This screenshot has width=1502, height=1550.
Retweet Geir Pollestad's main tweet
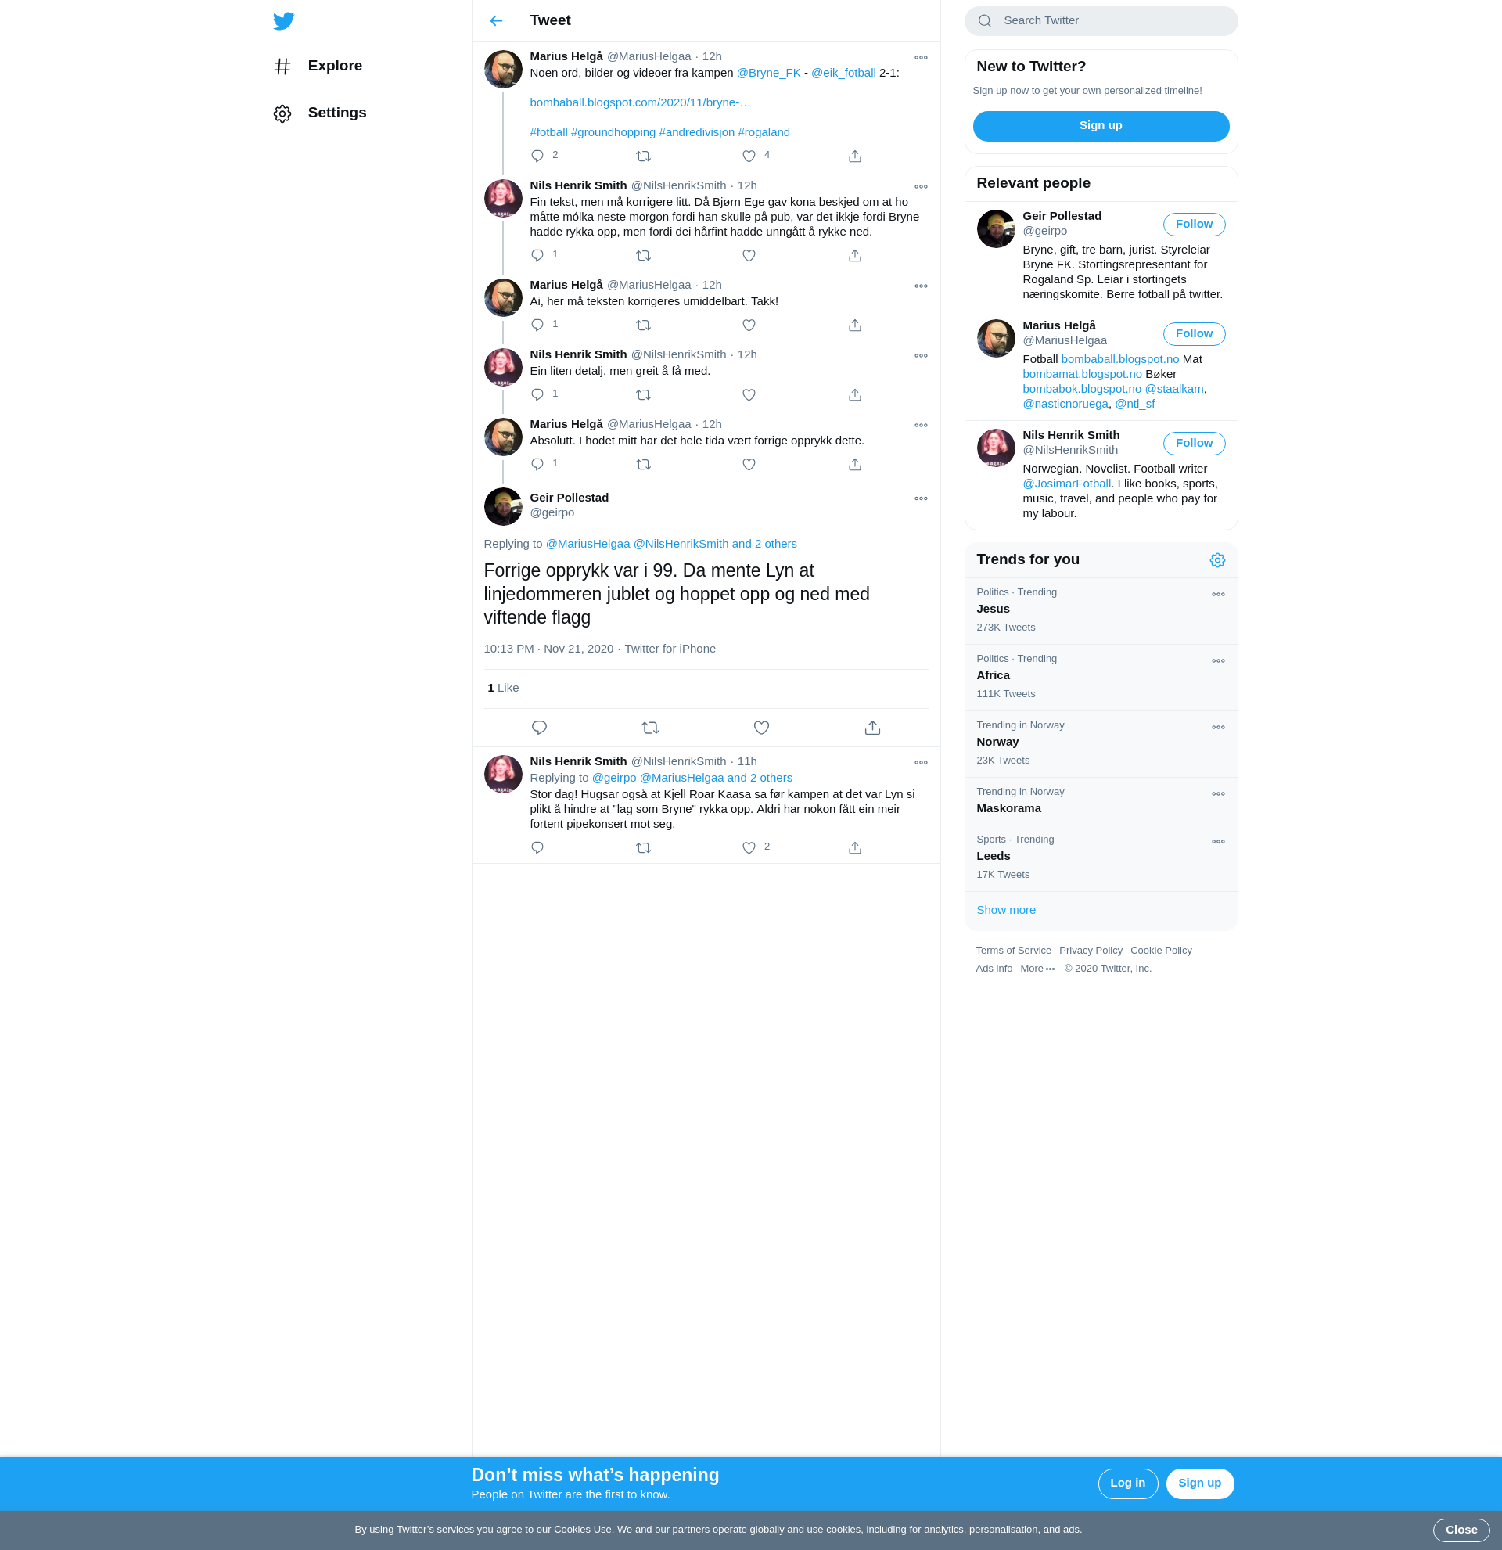tap(651, 728)
